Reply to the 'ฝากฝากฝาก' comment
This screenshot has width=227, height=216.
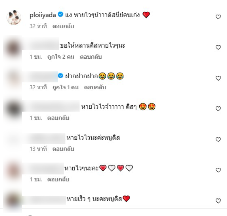coord(95,87)
